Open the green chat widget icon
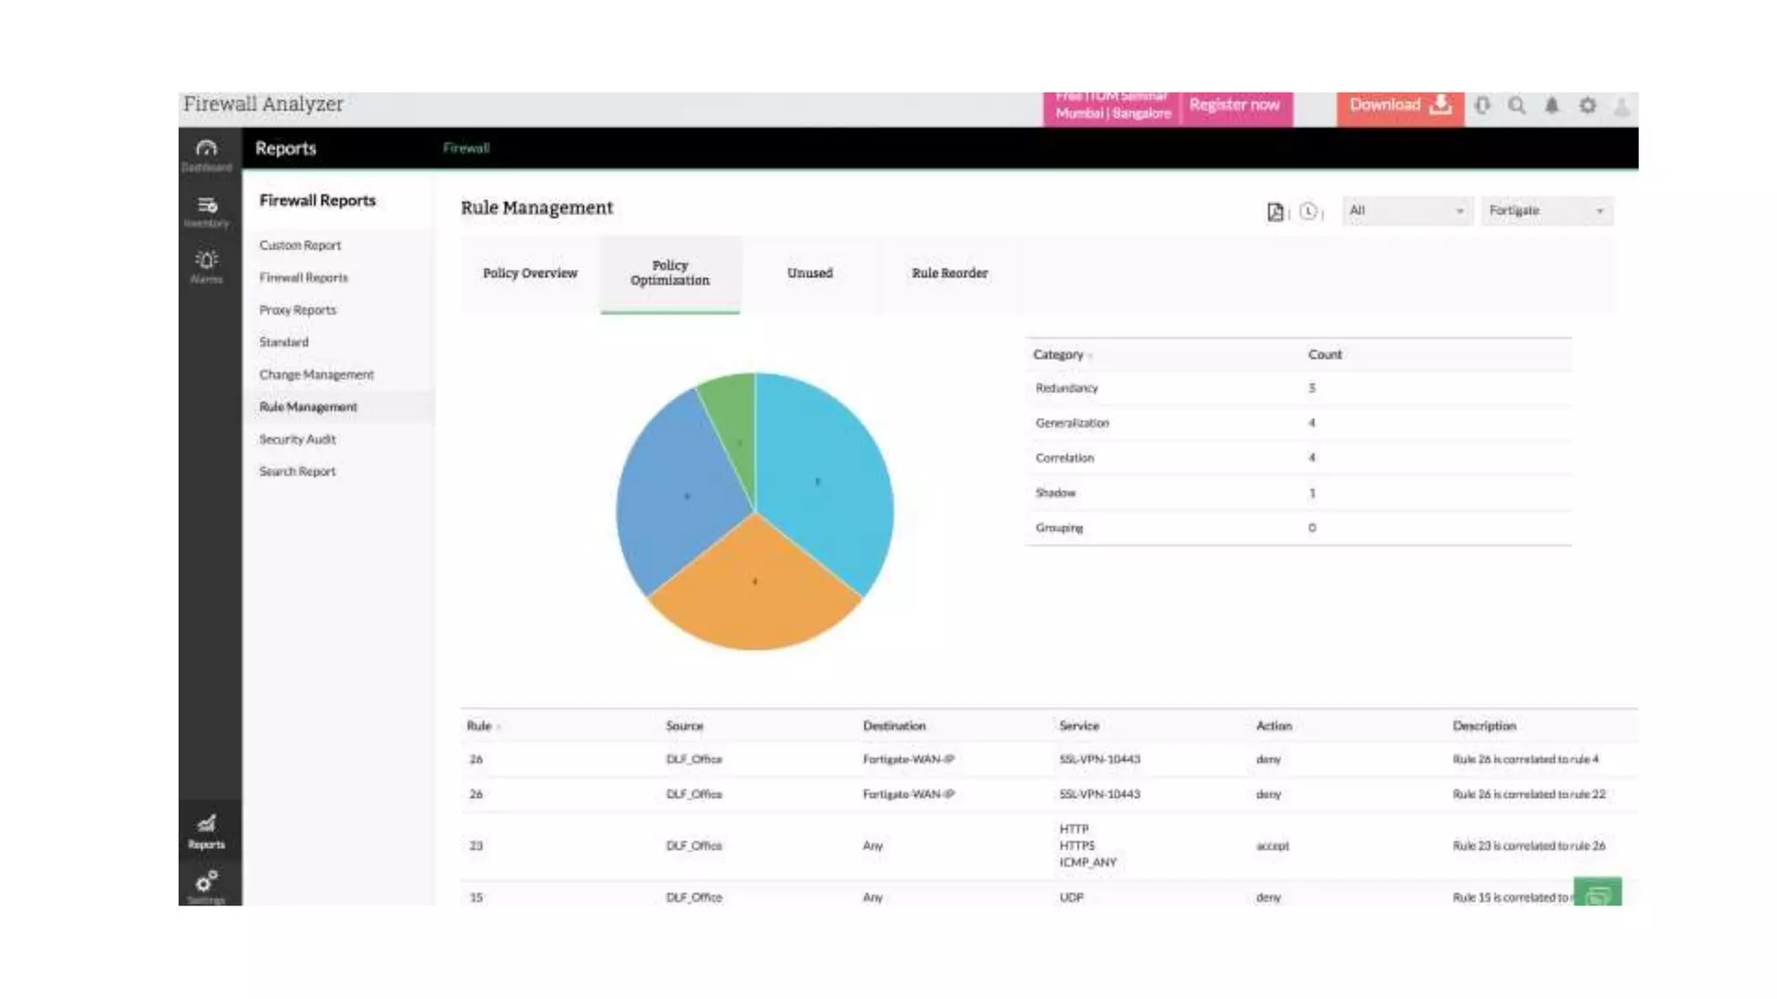The height and width of the screenshot is (999, 1777). coord(1597,893)
